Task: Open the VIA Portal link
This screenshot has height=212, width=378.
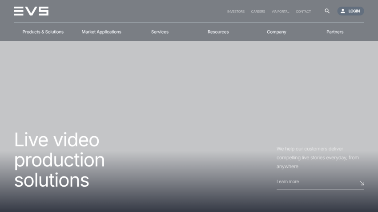Action: pos(280,12)
